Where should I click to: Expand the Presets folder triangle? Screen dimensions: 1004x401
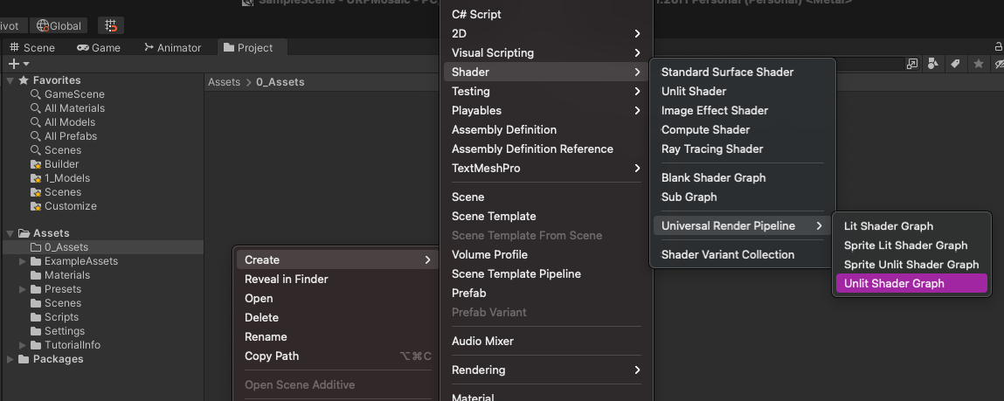point(23,289)
